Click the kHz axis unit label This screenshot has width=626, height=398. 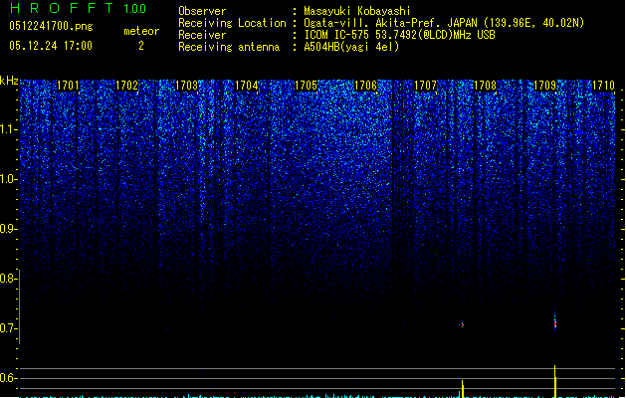pyautogui.click(x=9, y=81)
